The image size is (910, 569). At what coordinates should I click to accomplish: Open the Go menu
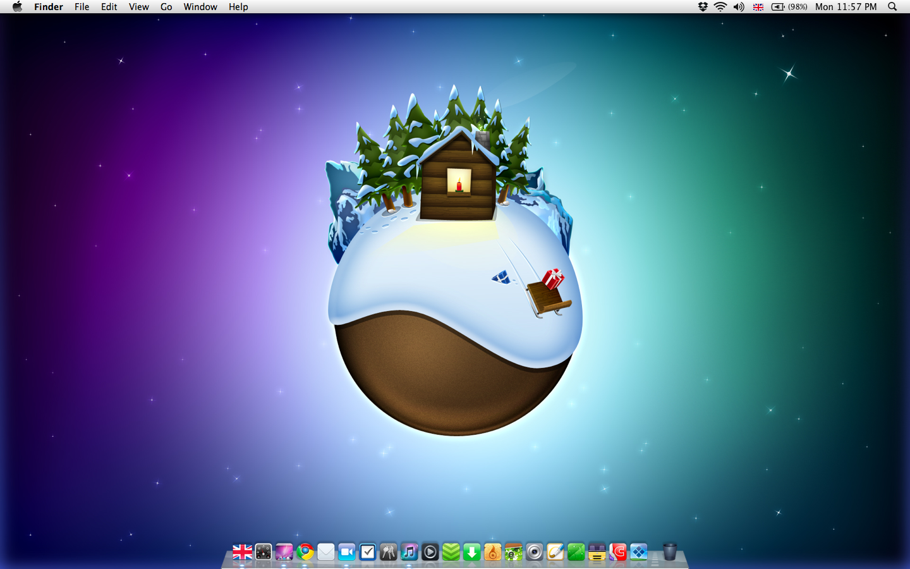click(166, 7)
